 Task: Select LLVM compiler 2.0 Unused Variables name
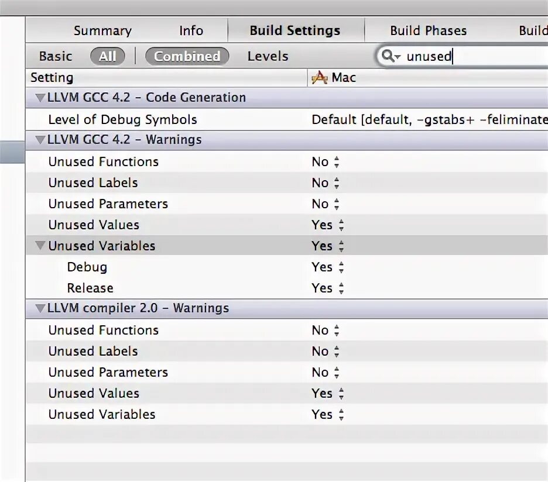102,414
